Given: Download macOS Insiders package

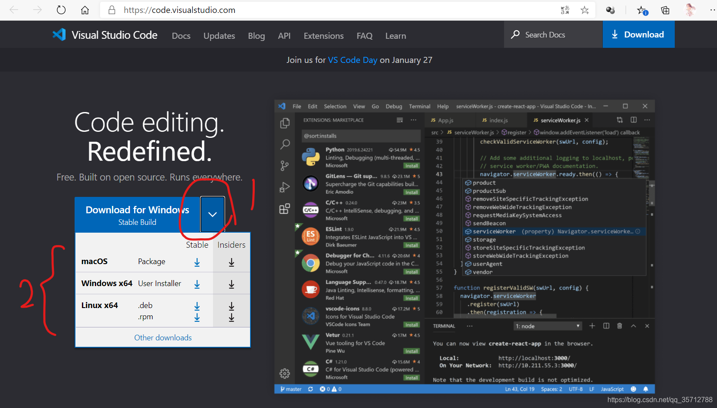Looking at the screenshot, I should click(x=232, y=262).
